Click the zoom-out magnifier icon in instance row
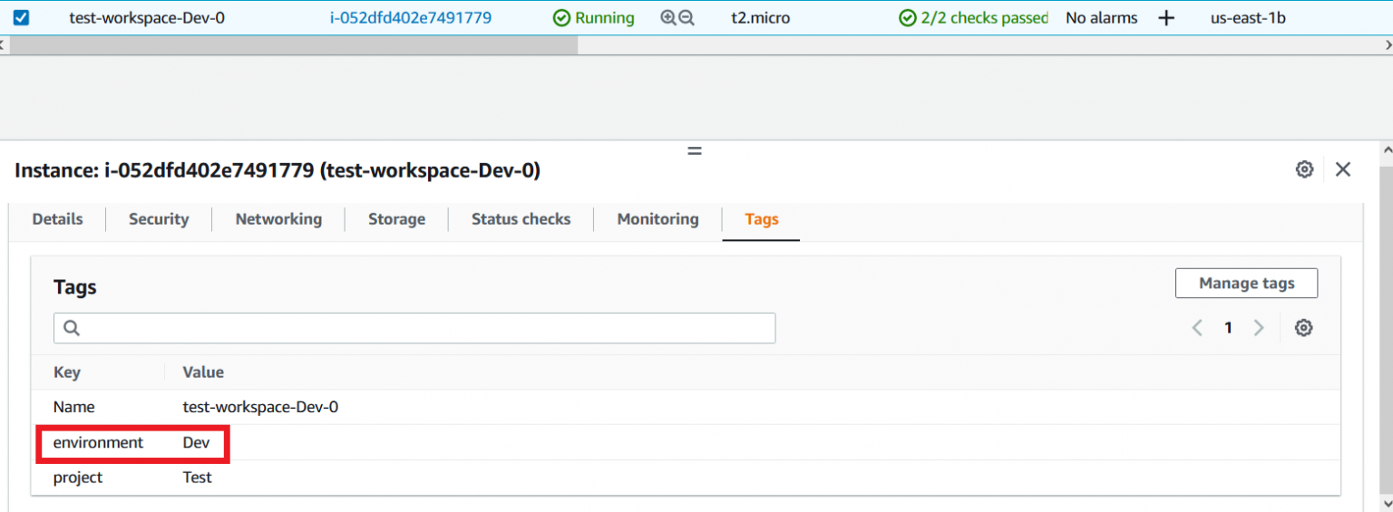Image resolution: width=1393 pixels, height=512 pixels. point(687,18)
